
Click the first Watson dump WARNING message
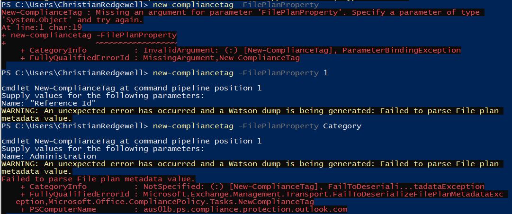click(250, 114)
